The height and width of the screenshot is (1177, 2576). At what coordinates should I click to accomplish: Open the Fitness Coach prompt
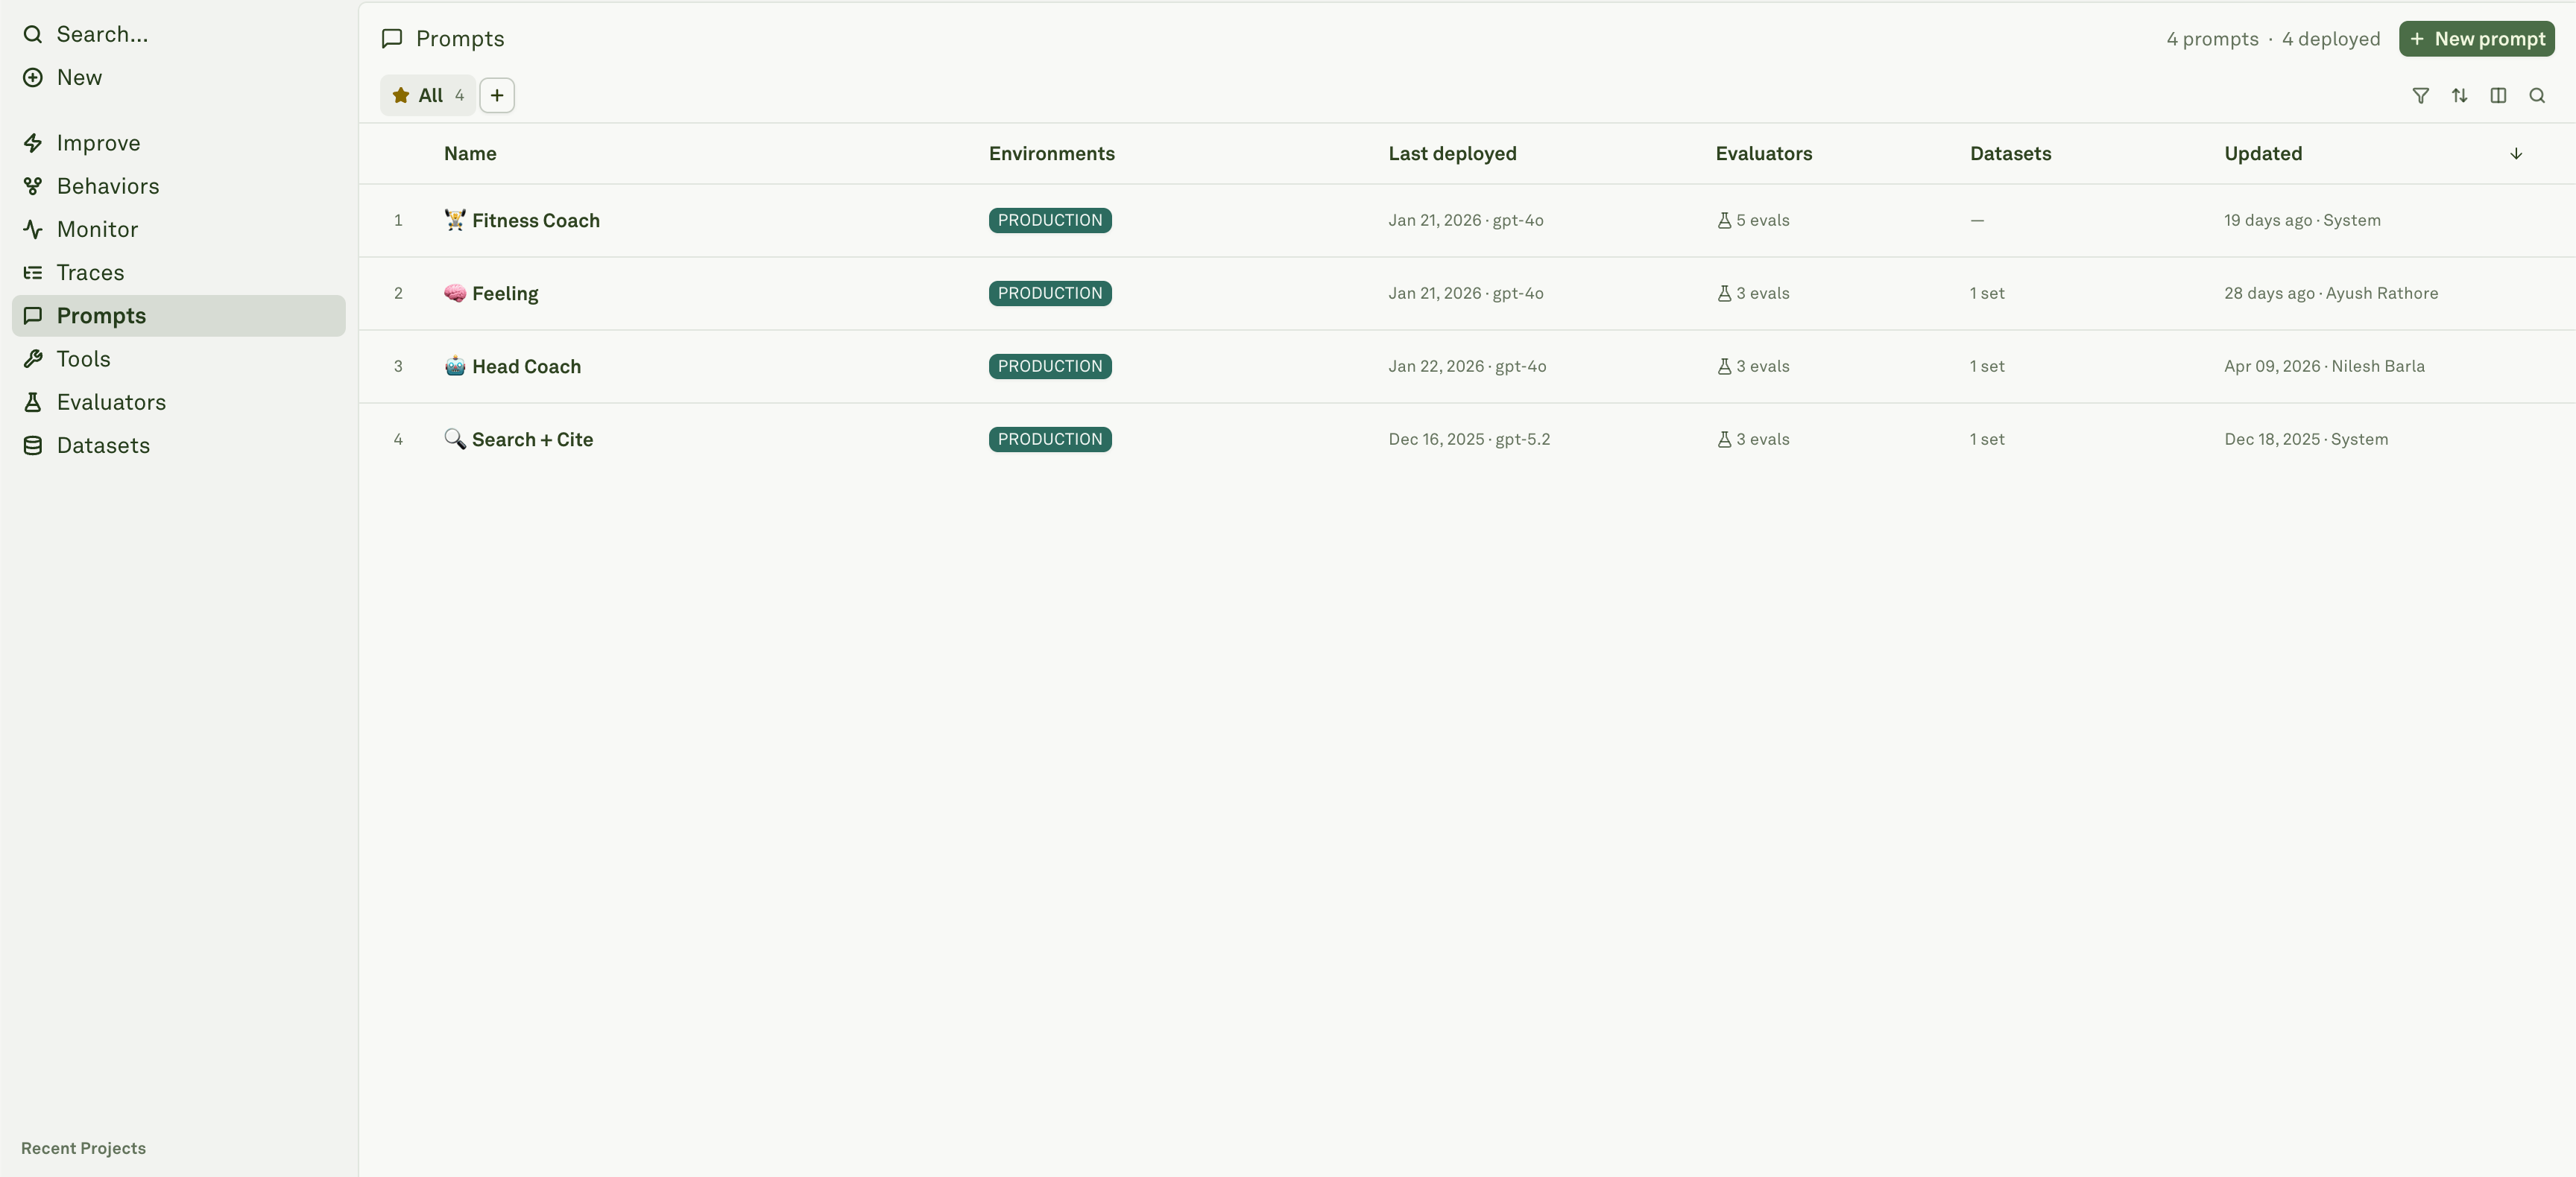click(x=535, y=221)
